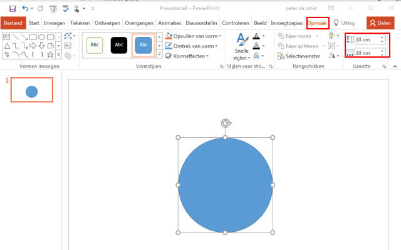Select the right brace shape
This screenshot has height=250, width=401.
(x=42, y=55)
